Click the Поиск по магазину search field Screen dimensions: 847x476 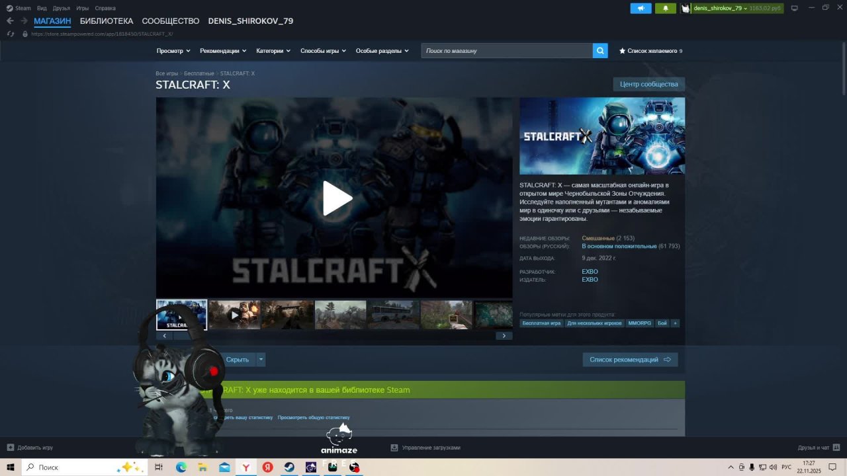pos(507,51)
